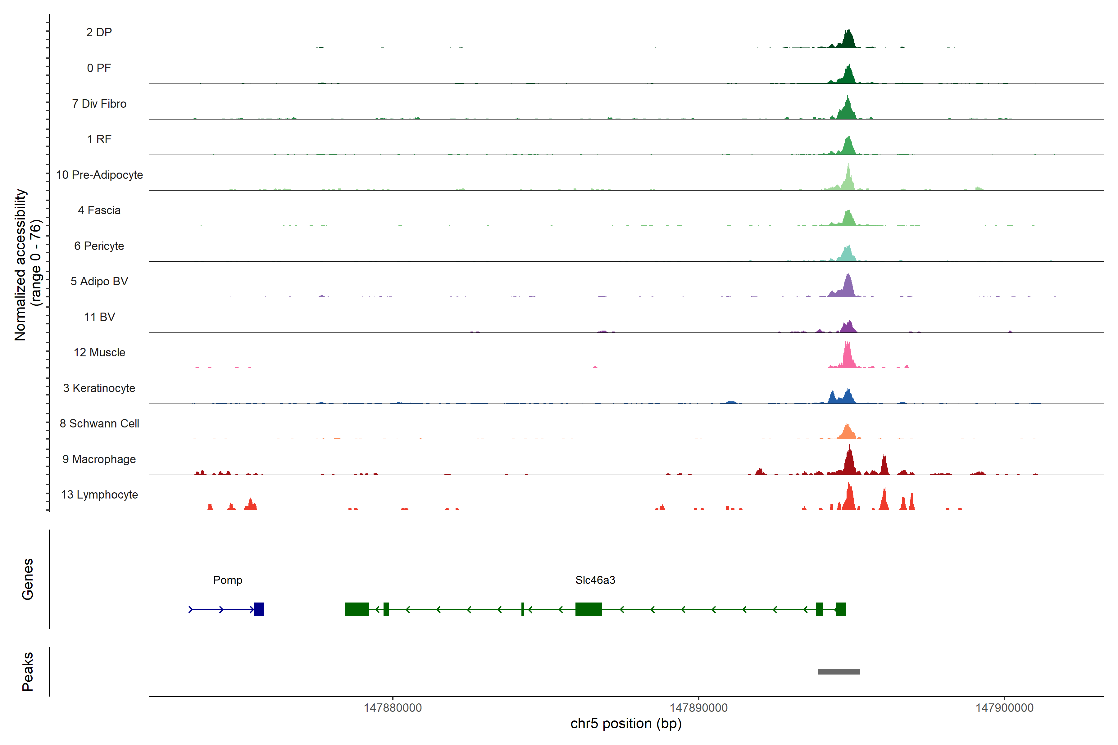
Task: Click the blue Pomp exon block
Action: pos(259,609)
